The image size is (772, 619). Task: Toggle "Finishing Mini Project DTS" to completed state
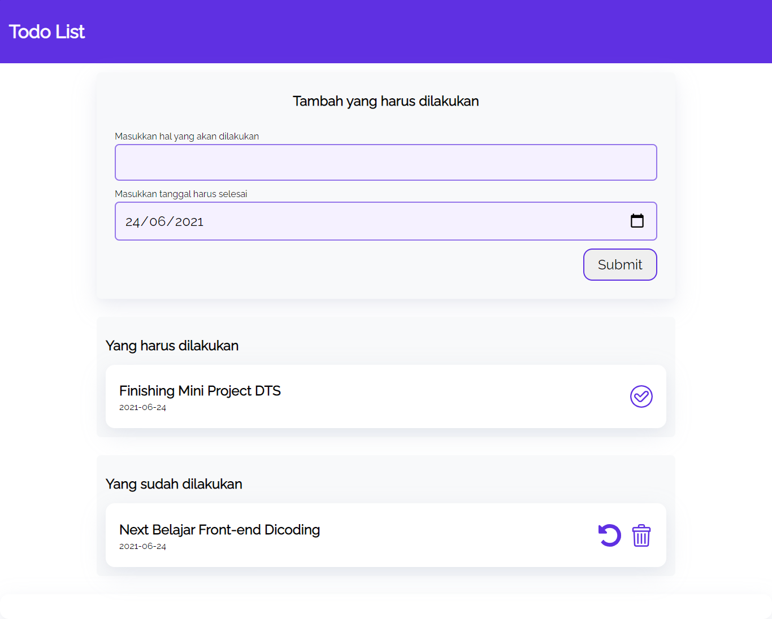(641, 396)
